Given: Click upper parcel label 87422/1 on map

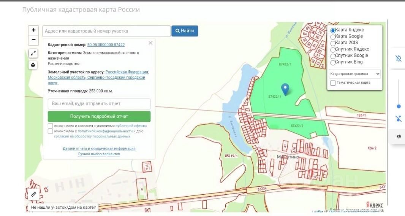Looking at the screenshot, I should click(x=285, y=64).
